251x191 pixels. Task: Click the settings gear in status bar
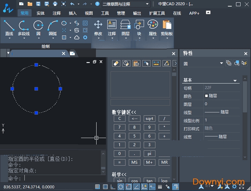click(235, 187)
